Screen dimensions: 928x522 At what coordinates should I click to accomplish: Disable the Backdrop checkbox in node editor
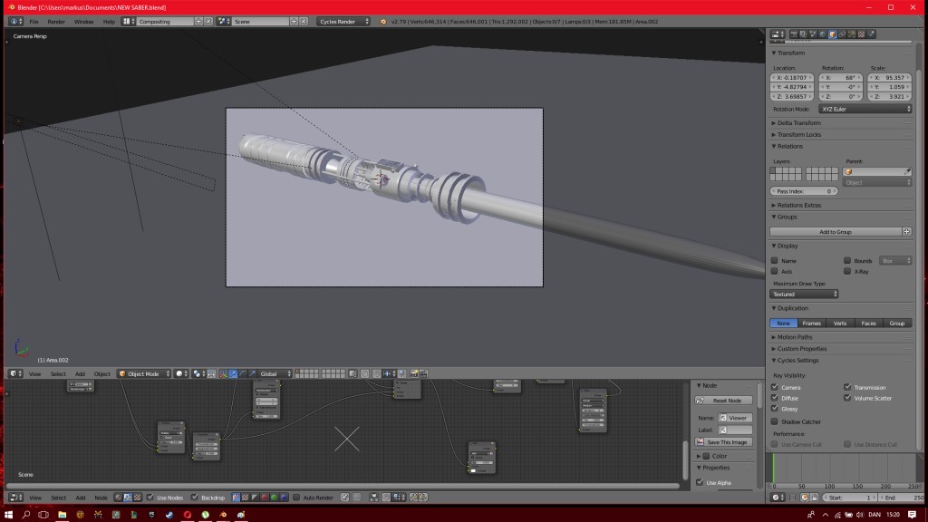click(x=193, y=498)
